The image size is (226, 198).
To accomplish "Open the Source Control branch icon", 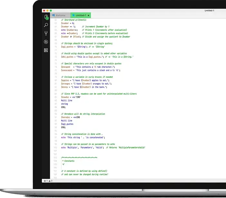I will [46, 33].
